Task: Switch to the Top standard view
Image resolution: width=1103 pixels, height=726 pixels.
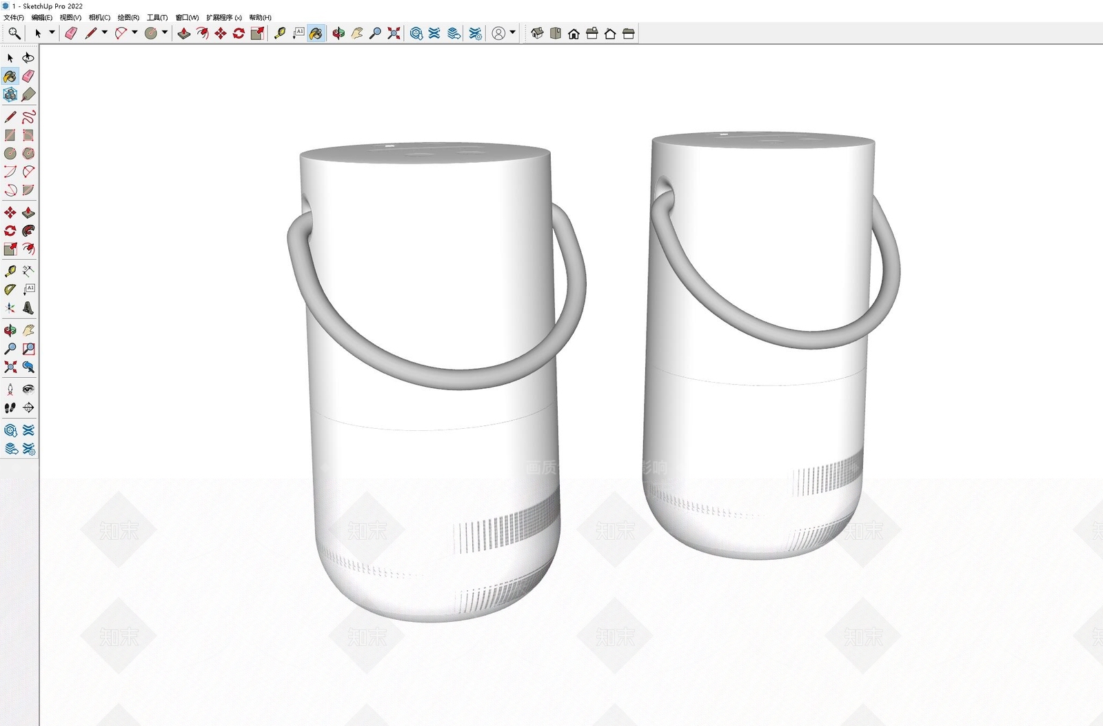Action: click(556, 33)
